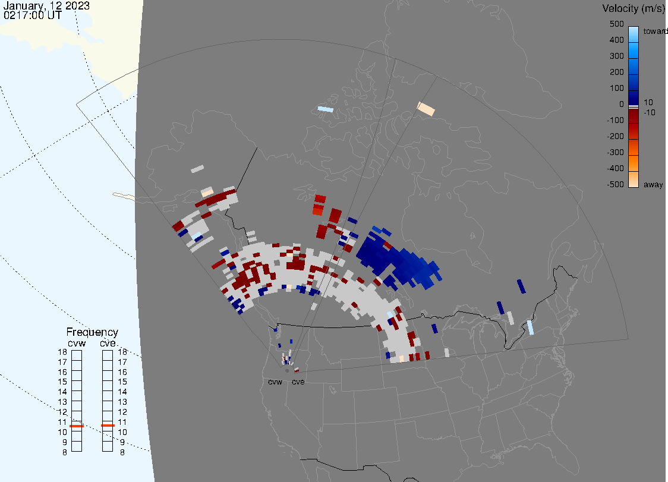
Task: Click the "cve" radar label on the map
Action: click(298, 382)
